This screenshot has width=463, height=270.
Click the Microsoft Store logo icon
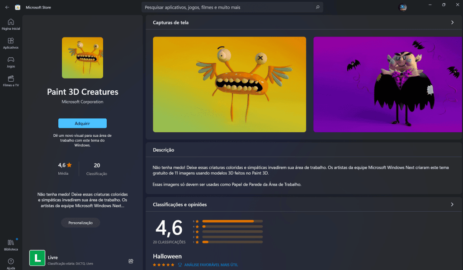pyautogui.click(x=18, y=7)
